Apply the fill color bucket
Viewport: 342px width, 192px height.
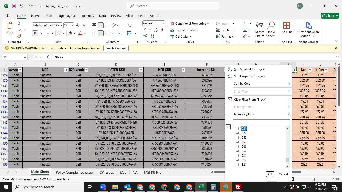(70, 33)
